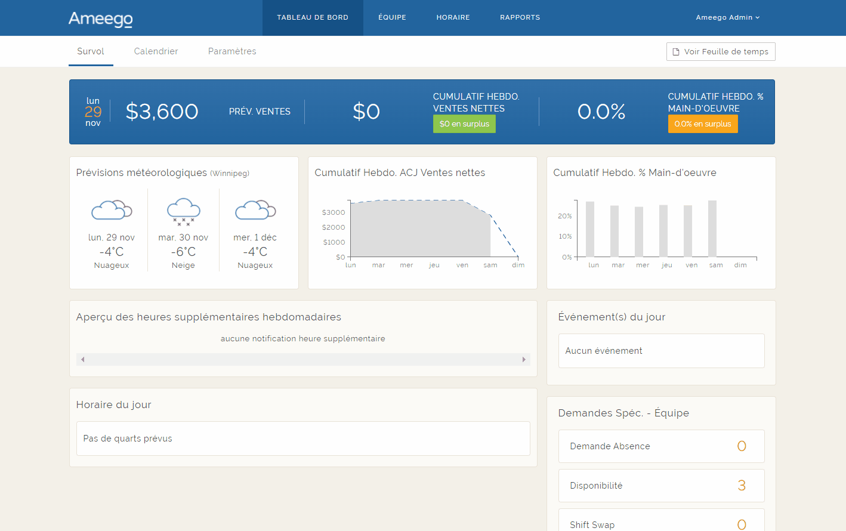Select the Survol tab
The image size is (846, 531).
91,51
